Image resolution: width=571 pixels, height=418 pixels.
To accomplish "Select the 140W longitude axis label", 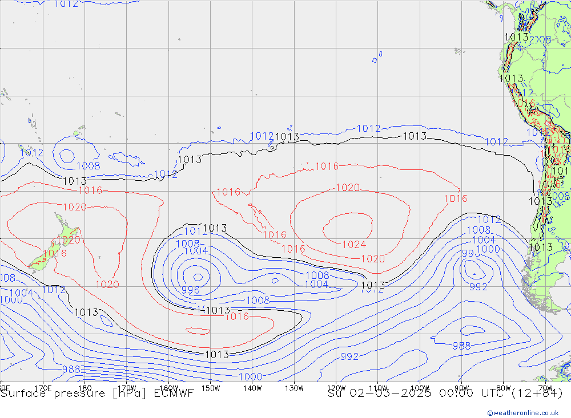I will pyautogui.click(x=252, y=387).
